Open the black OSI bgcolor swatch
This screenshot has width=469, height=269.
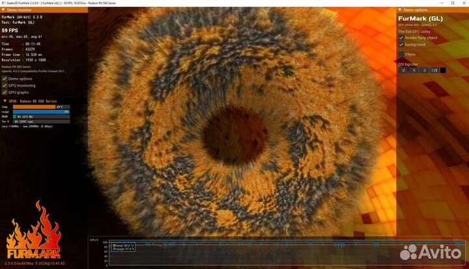coord(443,70)
